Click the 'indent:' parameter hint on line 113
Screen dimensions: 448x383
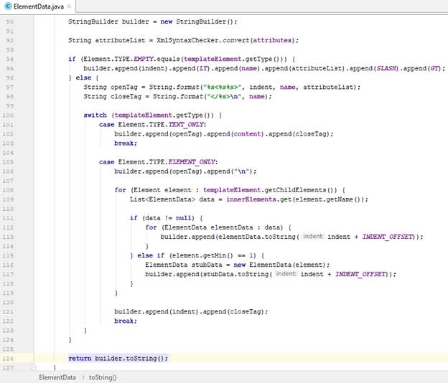313,236
